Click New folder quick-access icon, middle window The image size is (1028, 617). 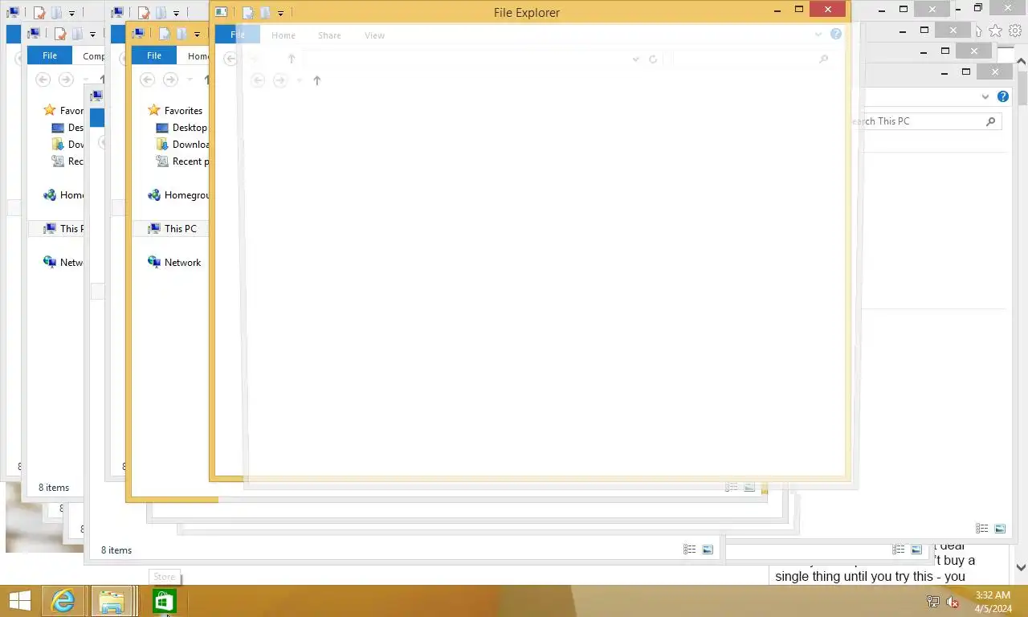(182, 34)
